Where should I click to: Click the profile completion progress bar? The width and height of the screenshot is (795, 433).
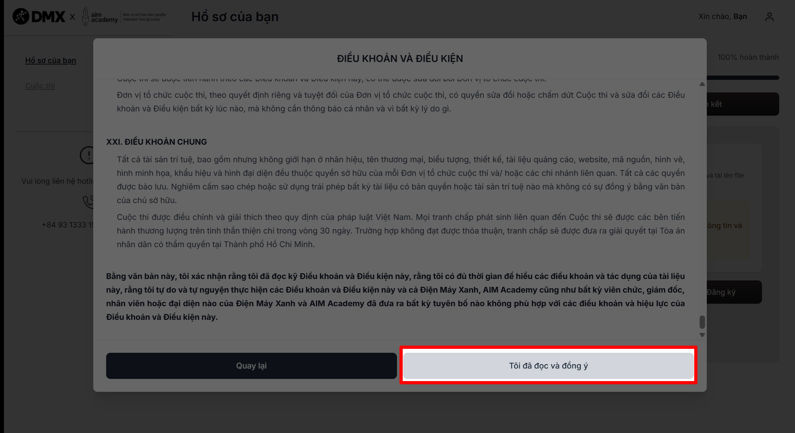coord(743,78)
